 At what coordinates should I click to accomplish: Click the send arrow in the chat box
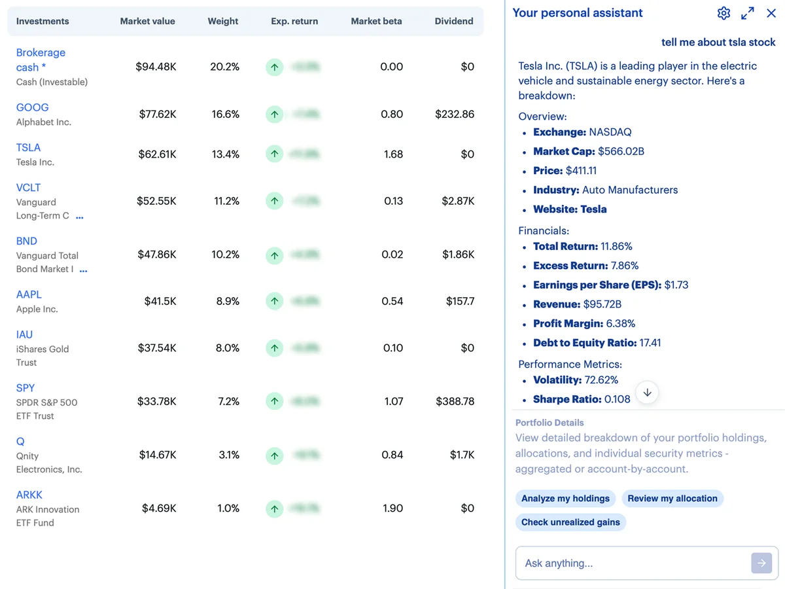pyautogui.click(x=761, y=563)
